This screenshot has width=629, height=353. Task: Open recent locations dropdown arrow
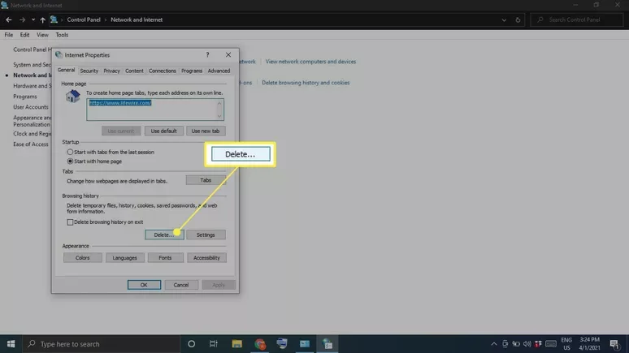point(33,19)
